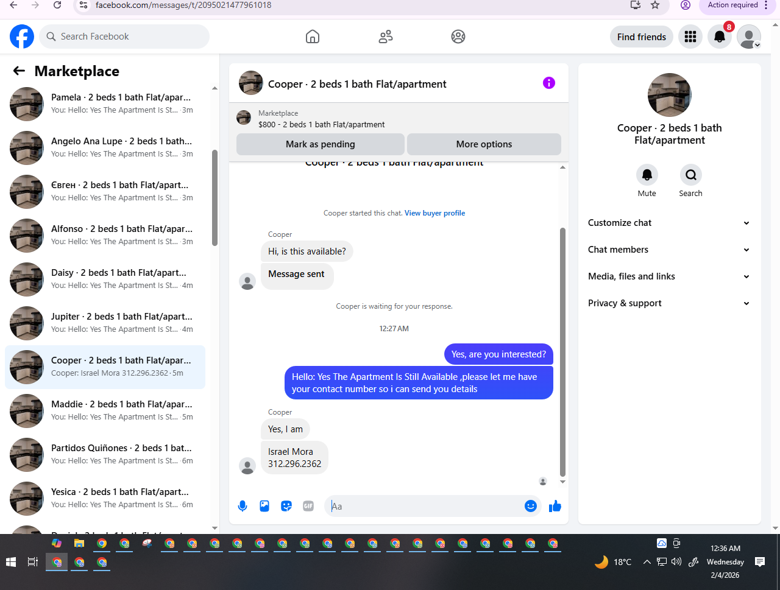The image size is (780, 590).
Task: Attach a photo file icon
Action: point(264,506)
